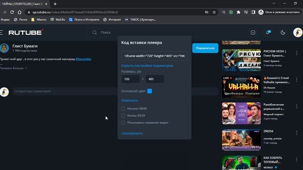Click the width field showing 720
This screenshot has height=170, width=303.
(x=131, y=79)
